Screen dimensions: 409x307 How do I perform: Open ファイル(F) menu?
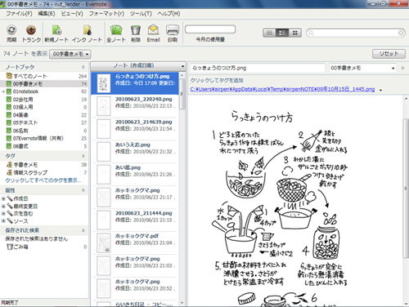[x=19, y=14]
